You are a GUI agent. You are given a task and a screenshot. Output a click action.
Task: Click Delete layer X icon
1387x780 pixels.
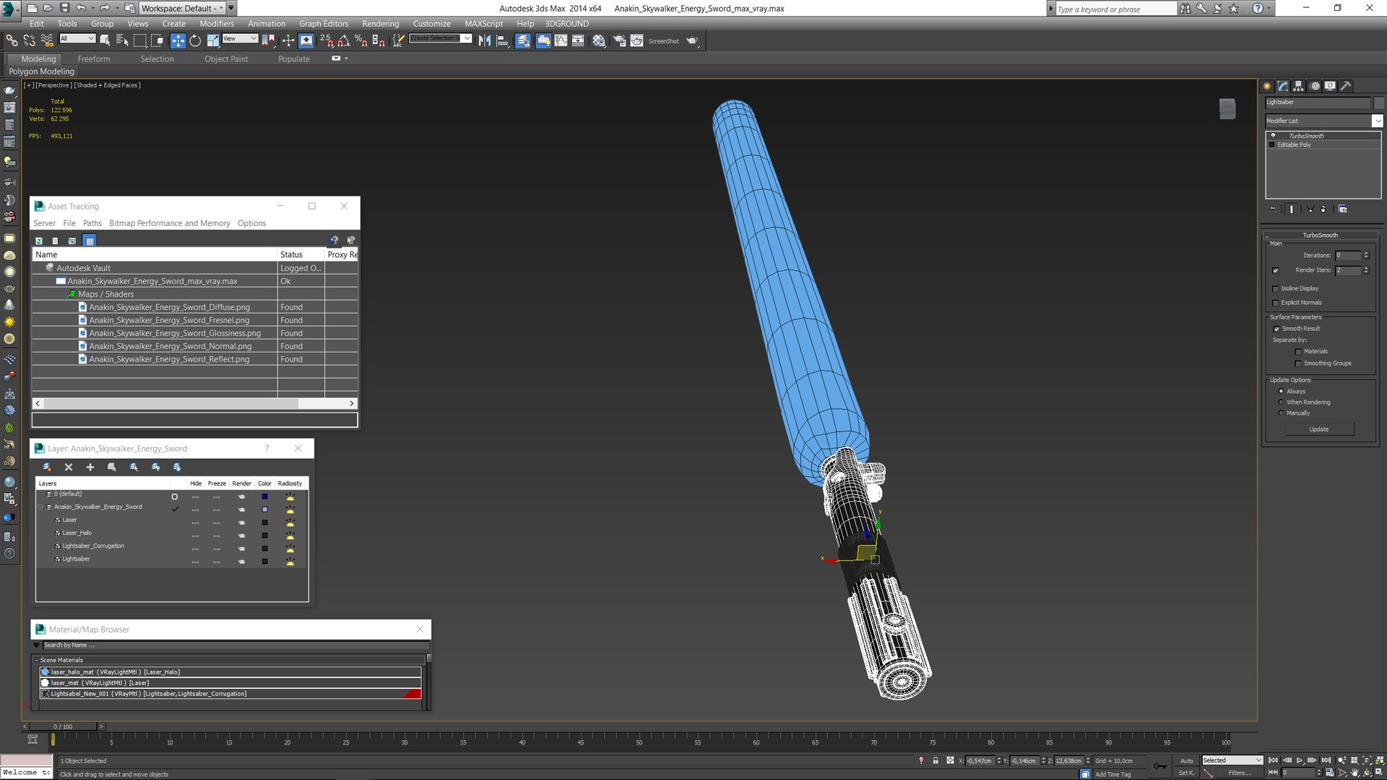(69, 467)
